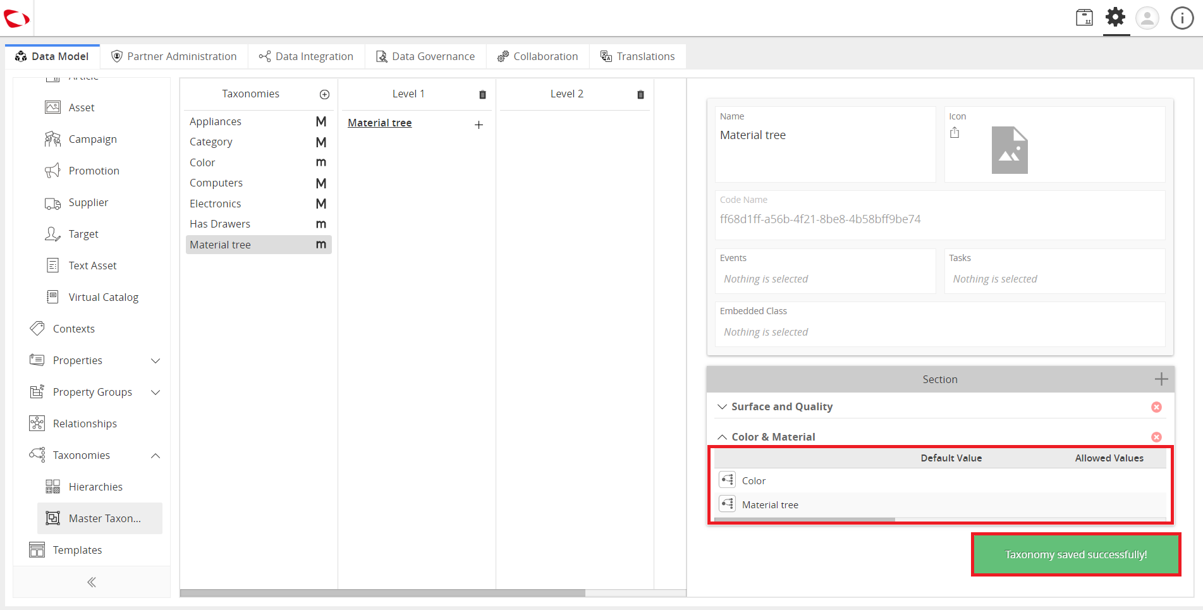The image size is (1203, 610).
Task: Switch to Collaboration tab
Action: click(x=538, y=56)
